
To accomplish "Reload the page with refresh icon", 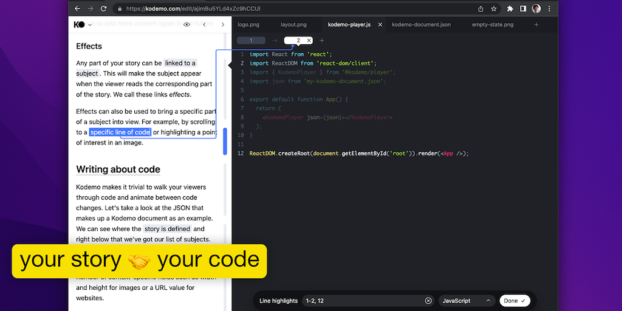I will coord(103,9).
